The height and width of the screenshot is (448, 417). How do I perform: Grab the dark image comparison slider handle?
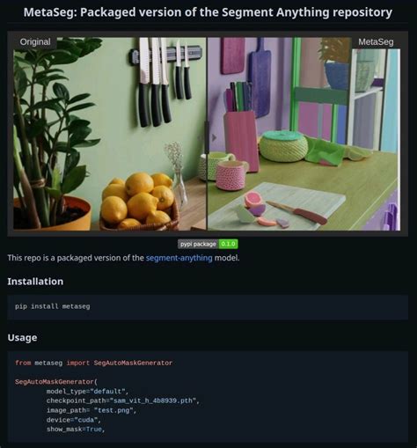pyautogui.click(x=207, y=137)
